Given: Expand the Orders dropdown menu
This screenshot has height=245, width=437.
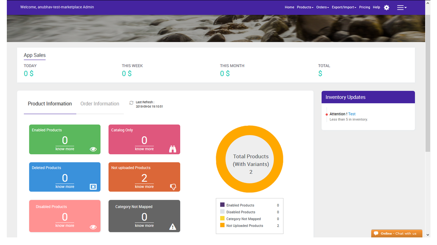Looking at the screenshot, I should click(x=322, y=7).
